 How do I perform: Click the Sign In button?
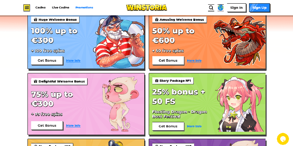coord(236,8)
